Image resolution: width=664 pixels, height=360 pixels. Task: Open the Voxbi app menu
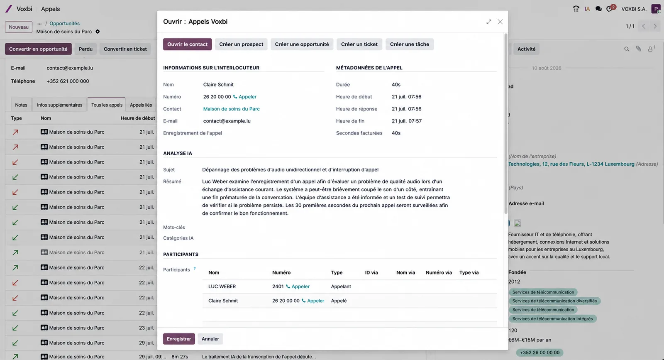[x=24, y=9]
